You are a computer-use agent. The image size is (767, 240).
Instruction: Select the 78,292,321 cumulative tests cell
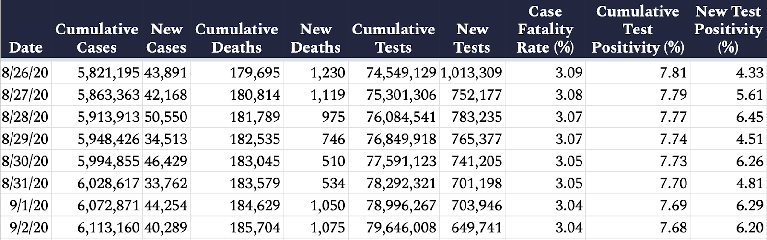[393, 183]
